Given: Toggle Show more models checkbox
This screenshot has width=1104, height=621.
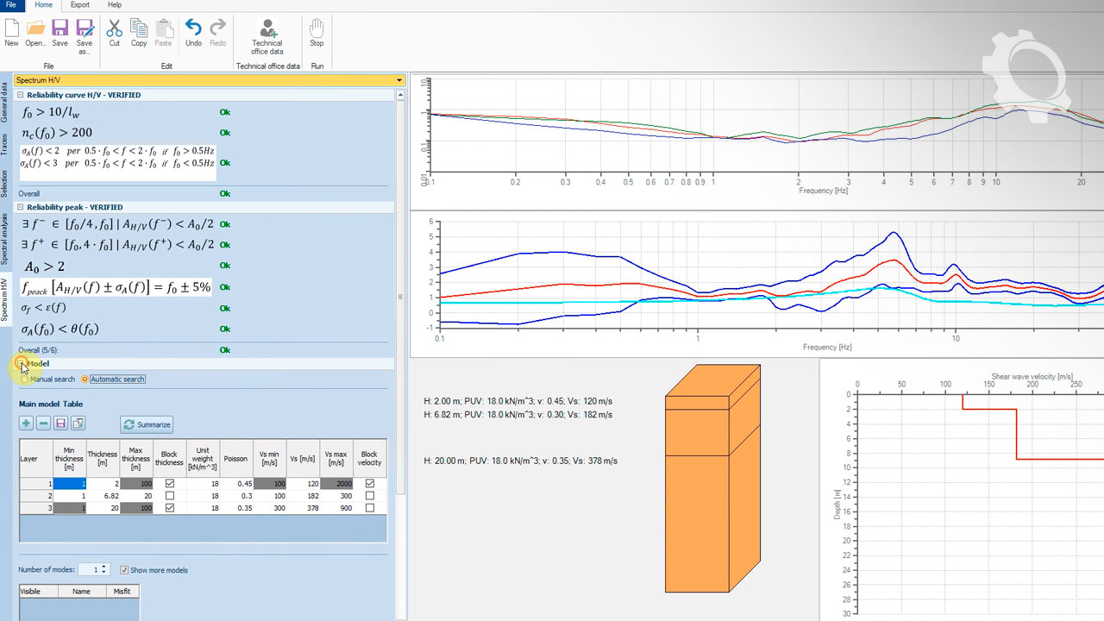Looking at the screenshot, I should tap(124, 570).
